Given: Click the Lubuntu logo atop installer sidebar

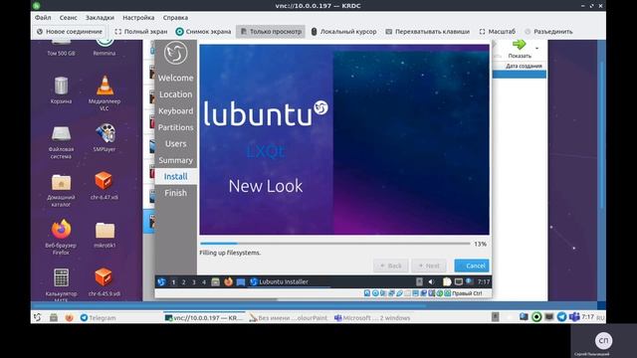Looking at the screenshot, I should [175, 53].
